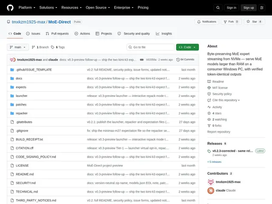Click the Sign in button
Screen dimensions: 272x204
231,8
